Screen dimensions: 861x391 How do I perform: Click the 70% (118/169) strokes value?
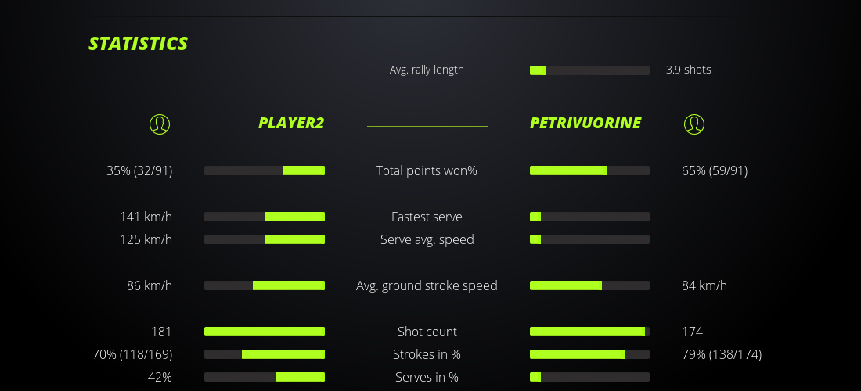132,354
